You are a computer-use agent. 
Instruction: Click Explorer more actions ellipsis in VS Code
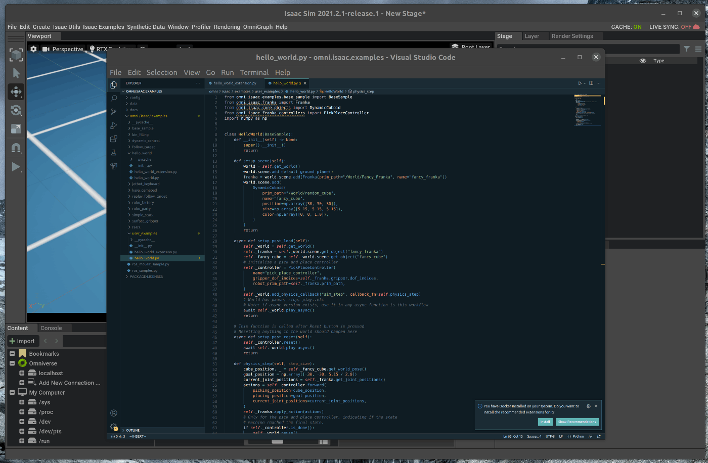tap(198, 83)
